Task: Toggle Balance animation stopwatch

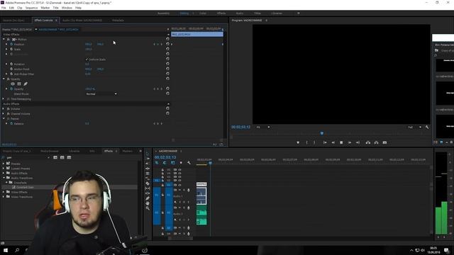Action: (11, 123)
